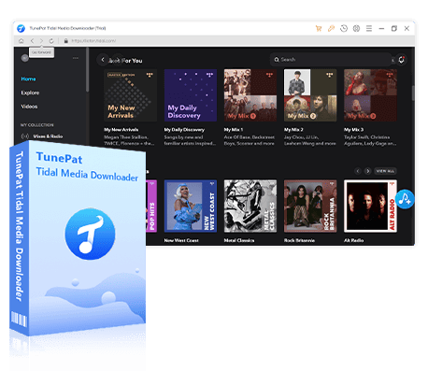The width and height of the screenshot is (428, 371).
Task: Click the Rock Britannia caption
Action: click(299, 240)
